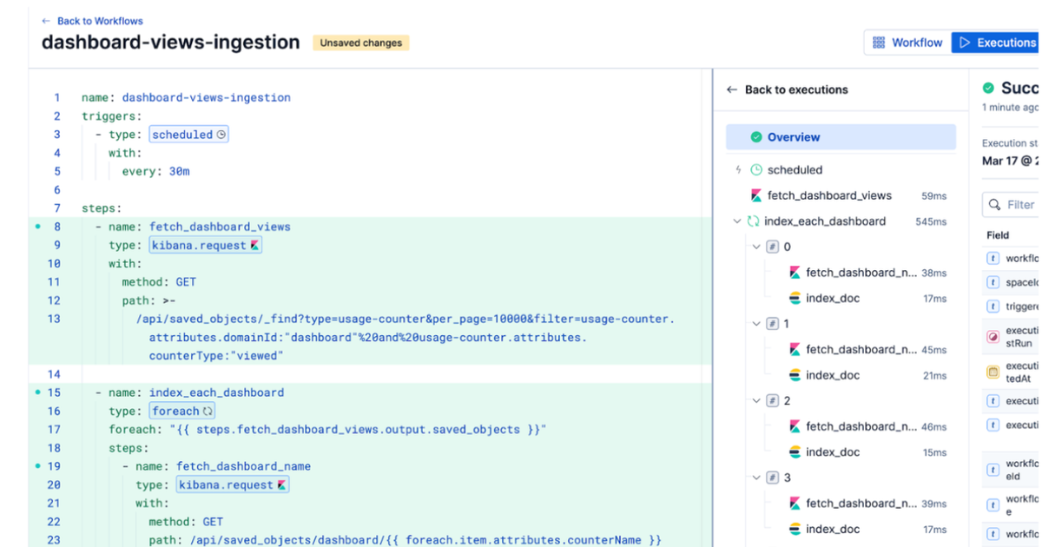Click 'name: dashboard-views-ingestion' on line 1

pyautogui.click(x=186, y=97)
